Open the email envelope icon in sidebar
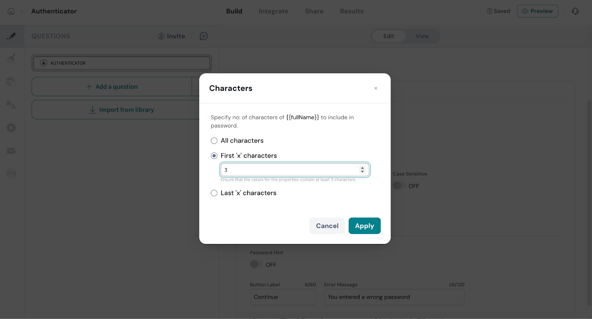The width and height of the screenshot is (592, 319). point(11,151)
